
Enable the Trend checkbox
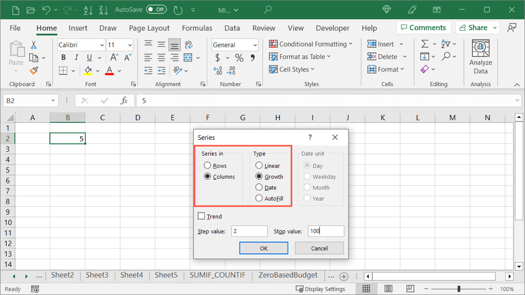click(x=201, y=216)
